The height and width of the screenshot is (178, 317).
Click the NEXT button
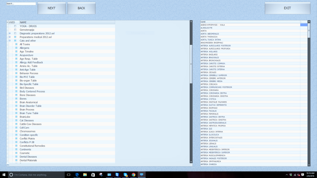pos(51,8)
